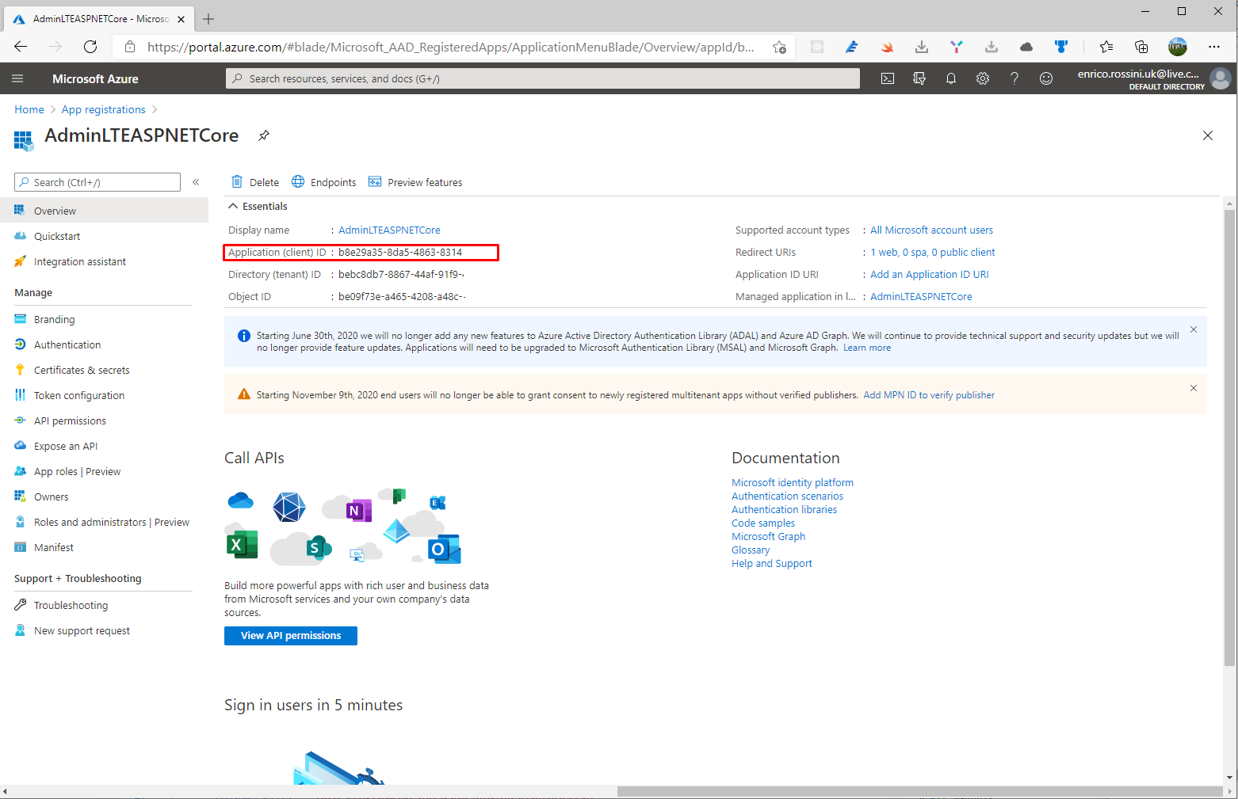Viewport: 1238px width, 799px height.
Task: Click the View API permissions button
Action: click(x=290, y=635)
